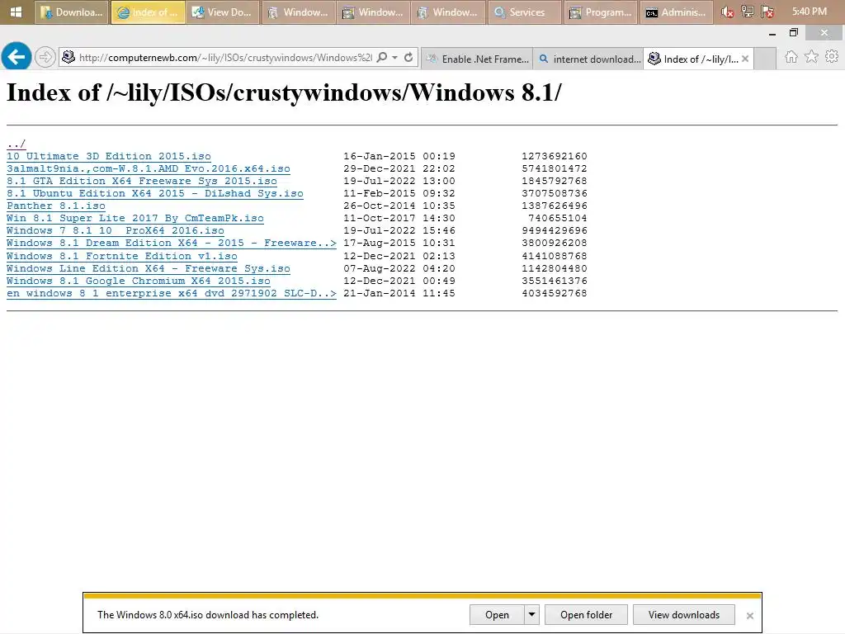The height and width of the screenshot is (634, 845).
Task: Close the Index of /~lily tab
Action: coord(745,59)
